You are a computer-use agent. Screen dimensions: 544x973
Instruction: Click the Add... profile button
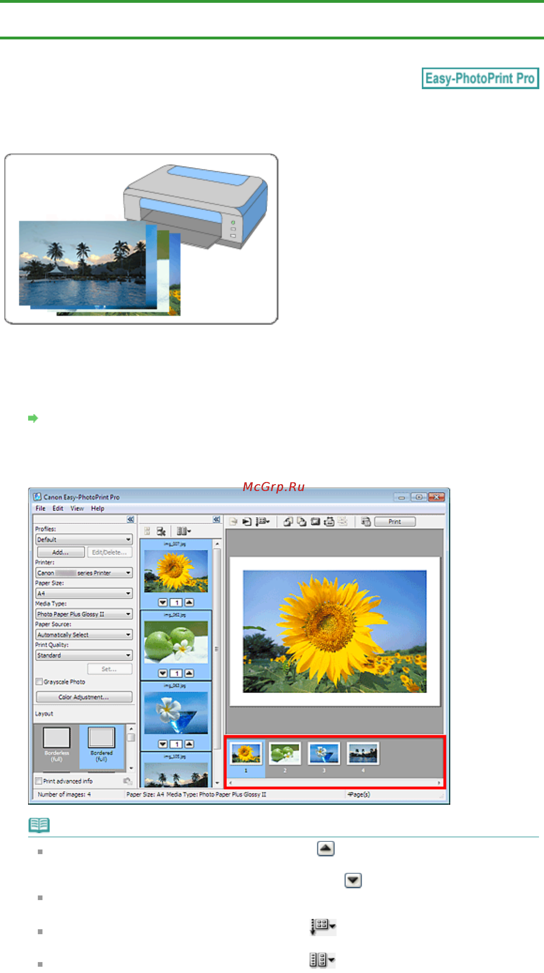(x=61, y=552)
